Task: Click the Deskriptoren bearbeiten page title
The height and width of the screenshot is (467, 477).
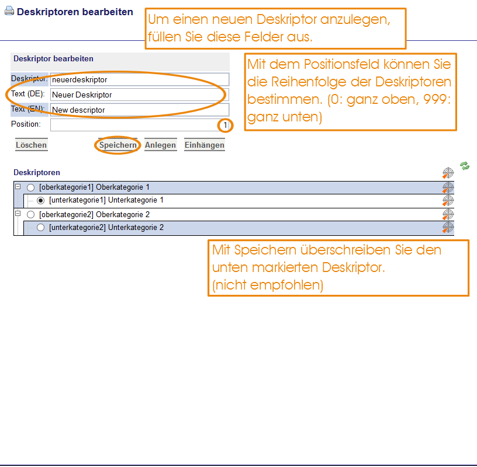Action: (x=75, y=12)
